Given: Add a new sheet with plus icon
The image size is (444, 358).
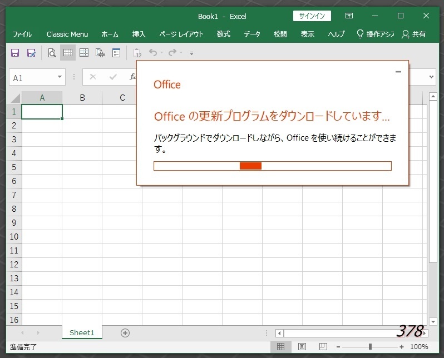Looking at the screenshot, I should (x=125, y=333).
